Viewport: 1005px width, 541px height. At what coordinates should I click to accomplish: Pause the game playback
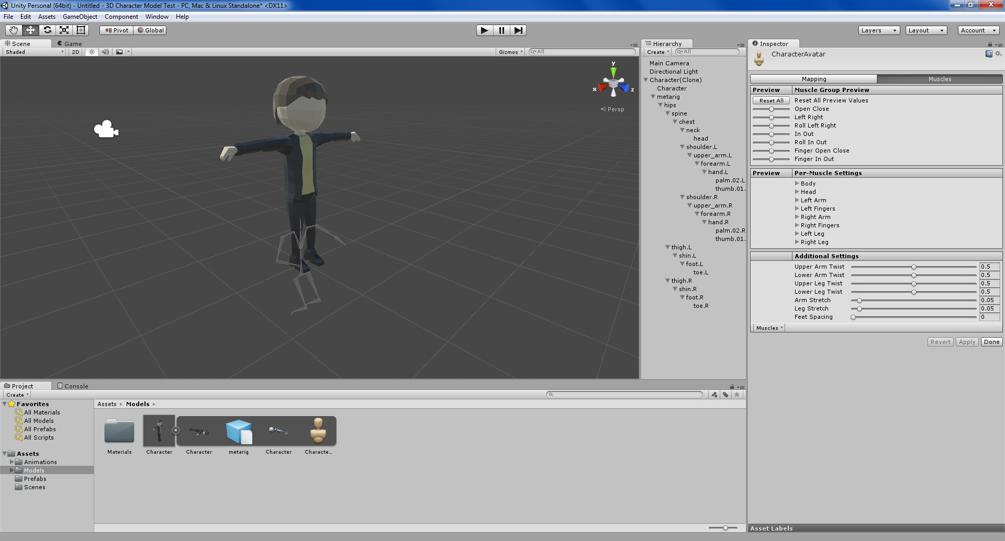501,30
